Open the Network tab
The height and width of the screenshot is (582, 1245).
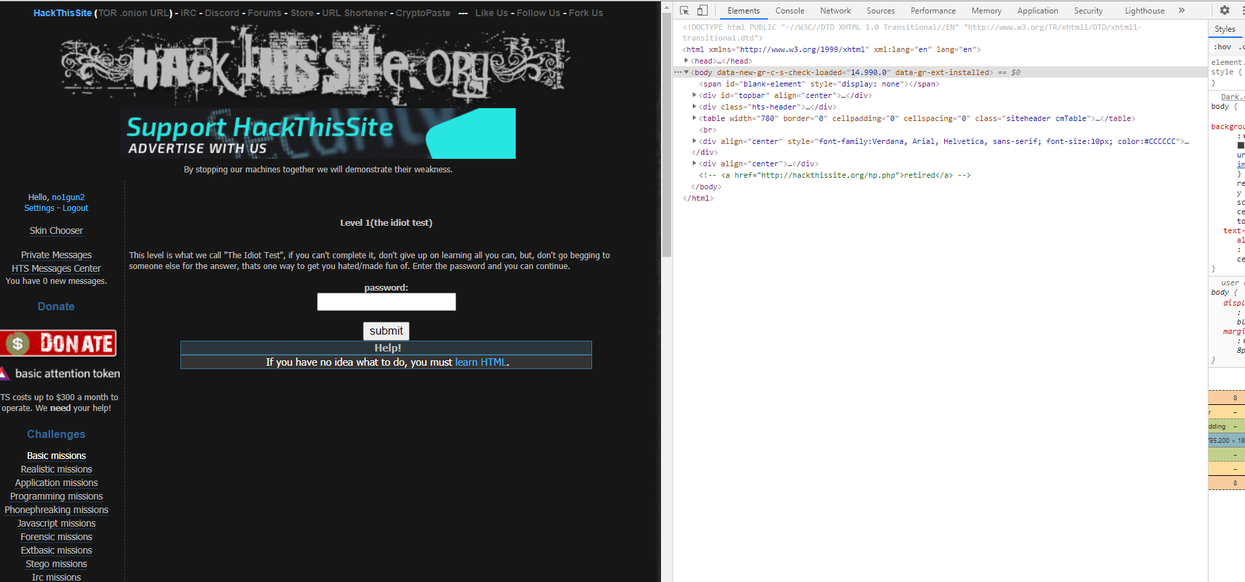point(835,11)
